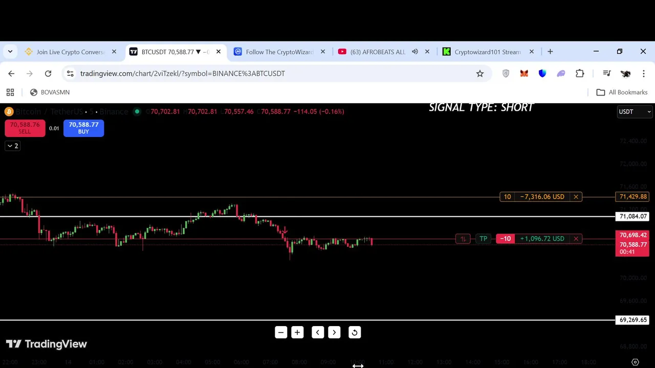Cancel the 71,429.88 order with its X

[x=576, y=197]
